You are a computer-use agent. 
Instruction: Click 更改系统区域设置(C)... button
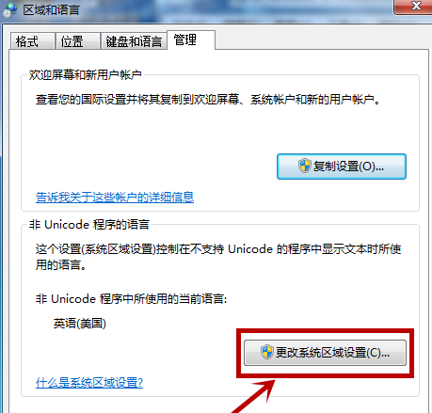[325, 353]
